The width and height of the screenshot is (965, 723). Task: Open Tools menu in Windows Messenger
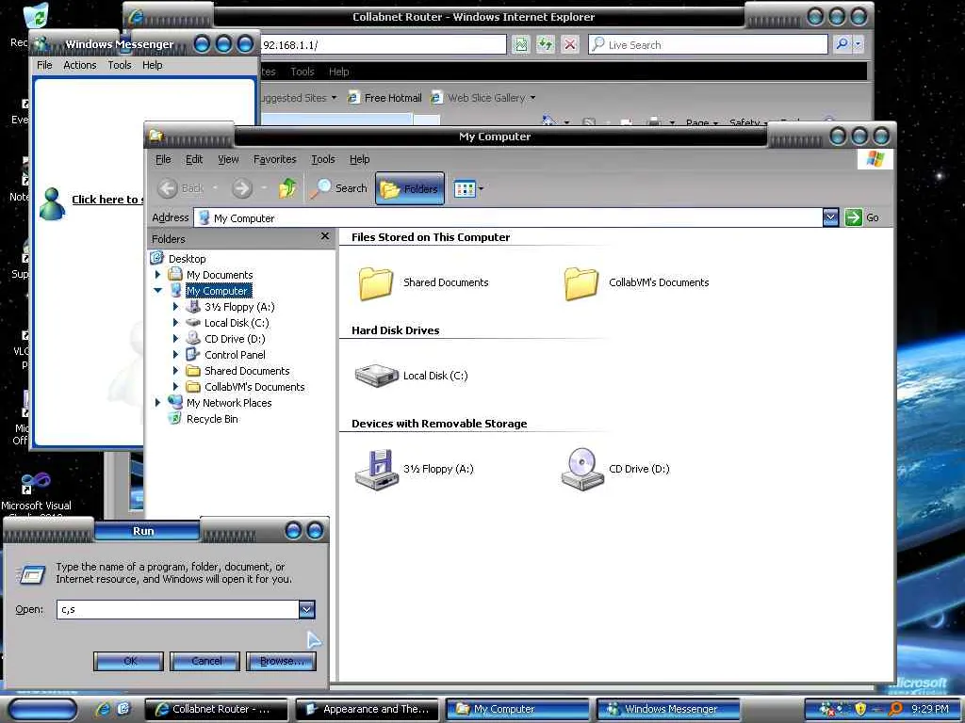120,65
